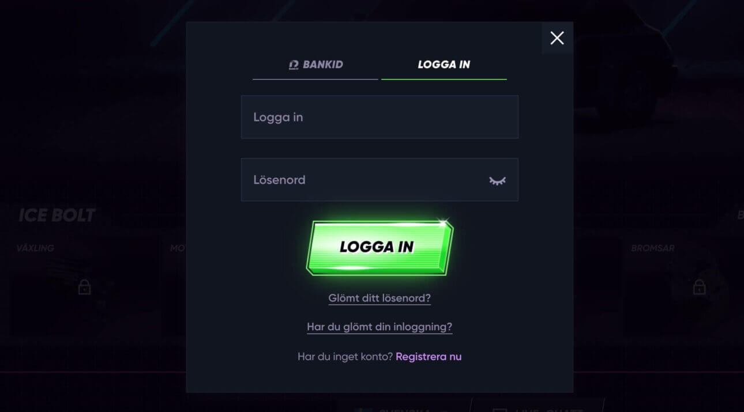Select the Logga in tab
Viewport: 744px width, 412px height.
[x=444, y=65]
